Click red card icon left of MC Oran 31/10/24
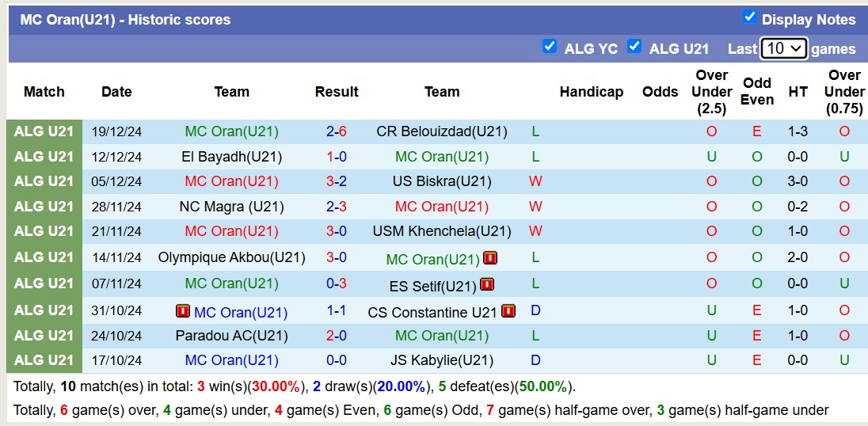The image size is (868, 426). click(x=183, y=311)
